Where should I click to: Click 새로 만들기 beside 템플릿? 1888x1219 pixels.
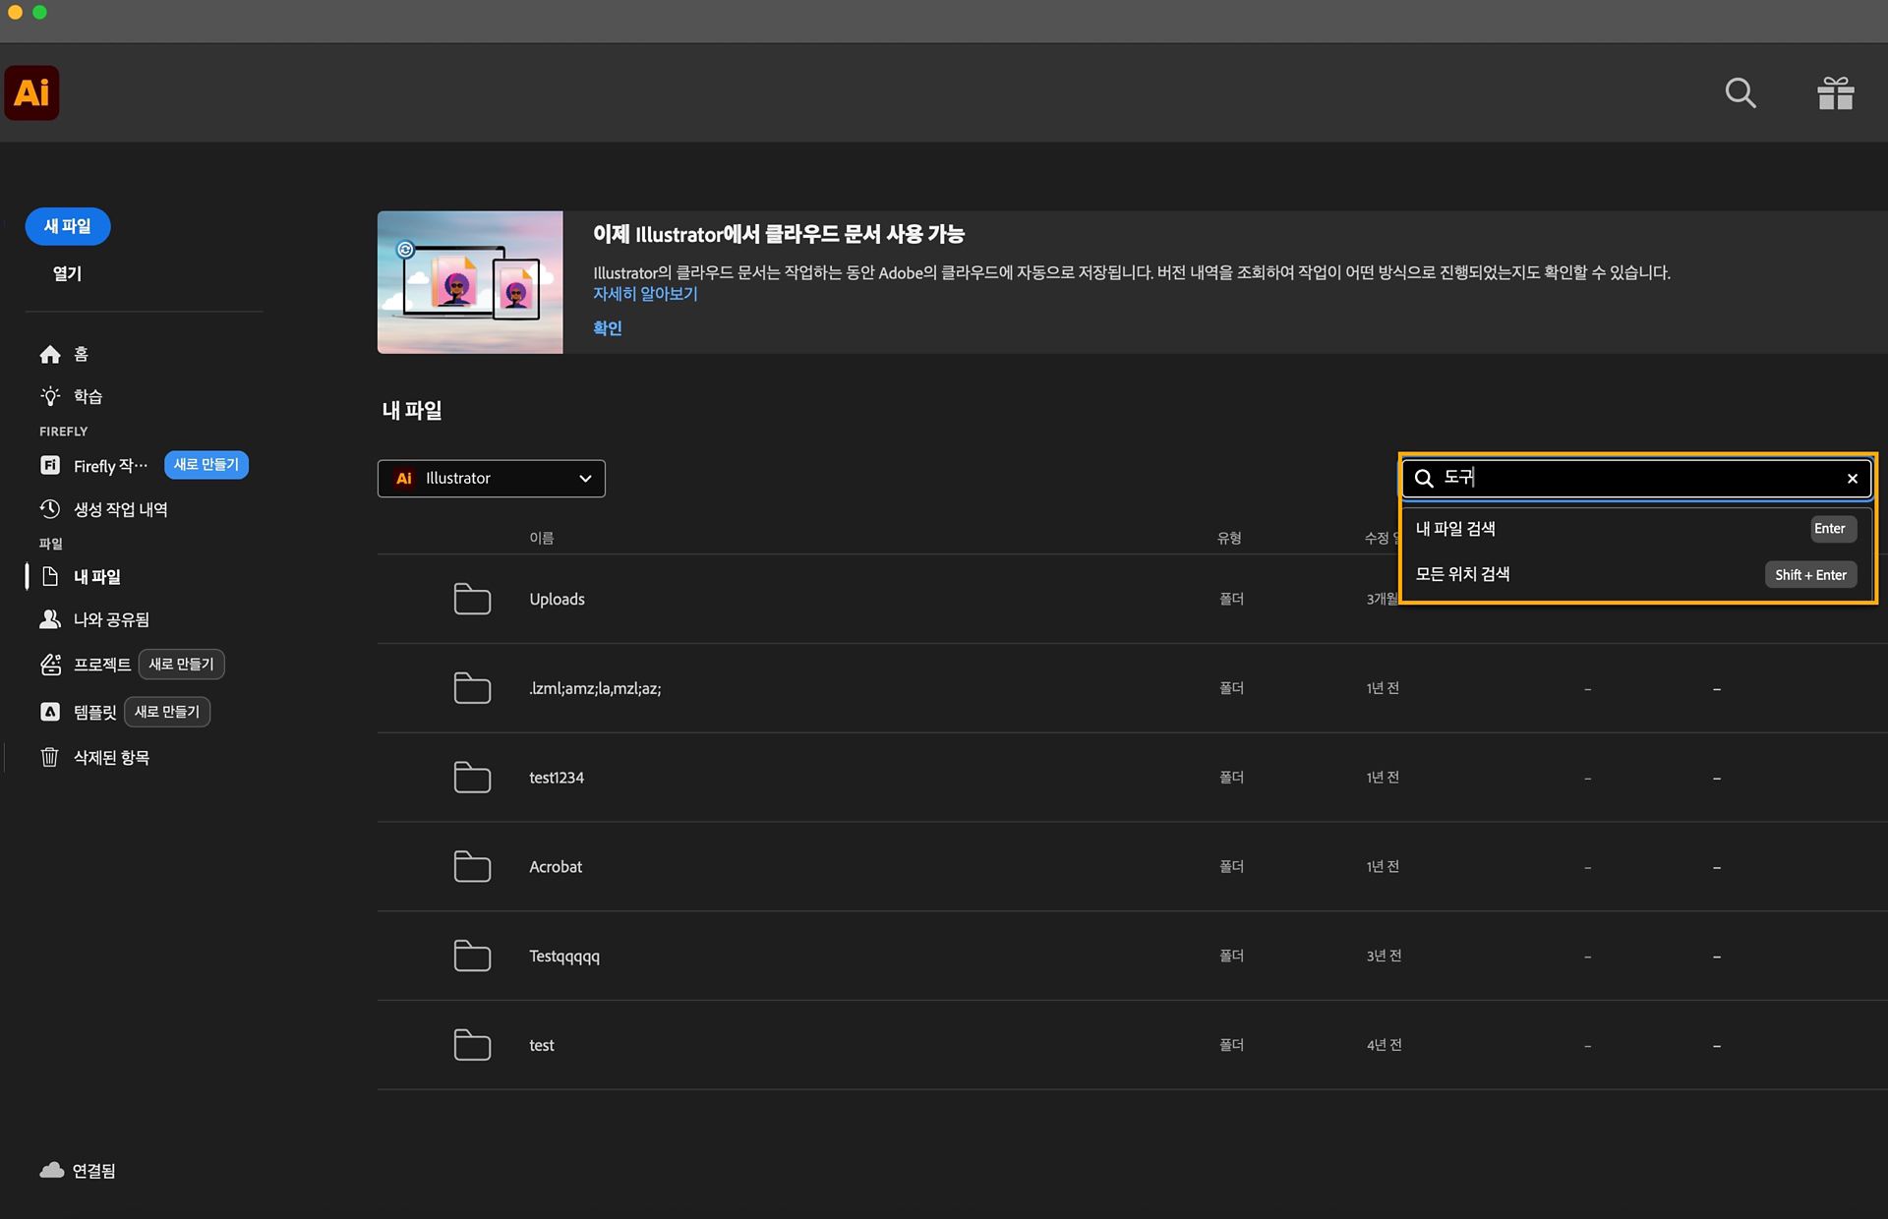point(167,712)
